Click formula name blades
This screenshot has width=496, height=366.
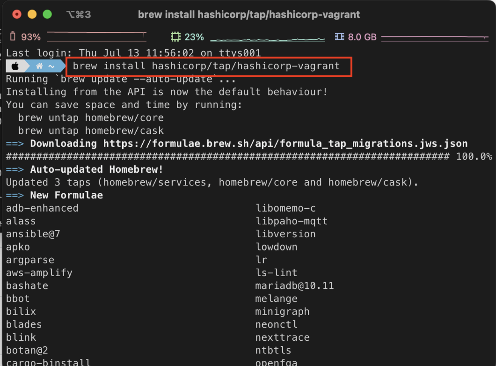(24, 324)
